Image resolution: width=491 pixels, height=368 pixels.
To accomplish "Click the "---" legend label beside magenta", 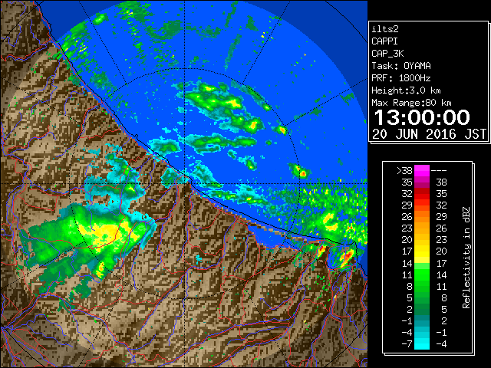I will [439, 171].
